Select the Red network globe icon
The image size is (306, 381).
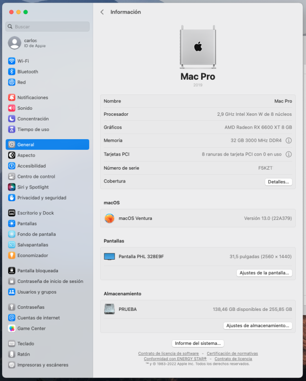11,82
